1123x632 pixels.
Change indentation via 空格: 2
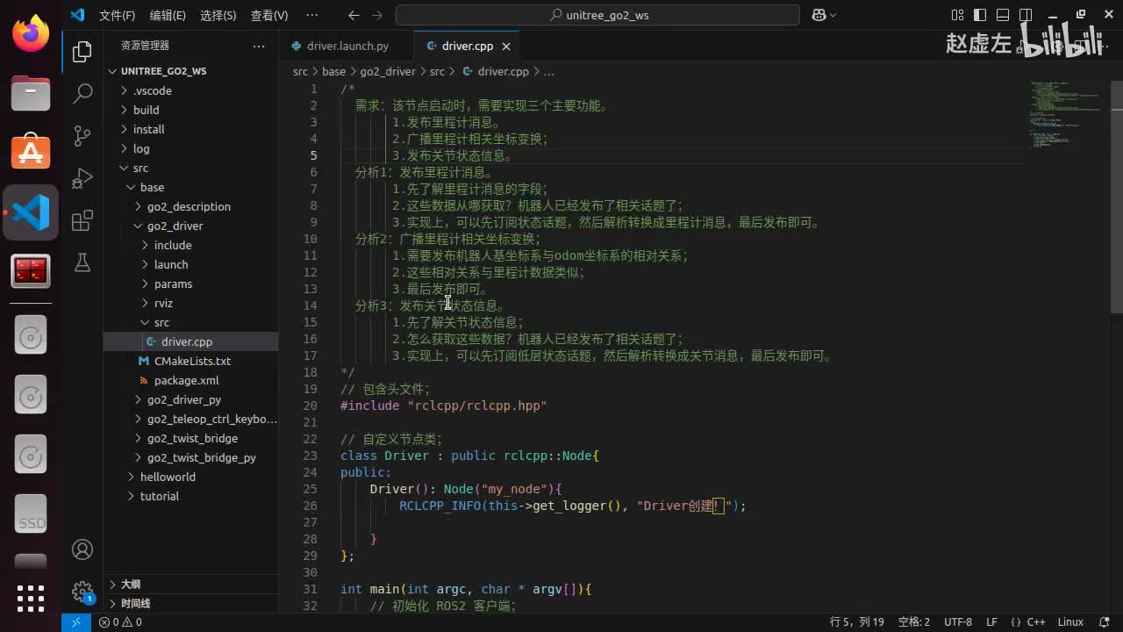(x=913, y=622)
